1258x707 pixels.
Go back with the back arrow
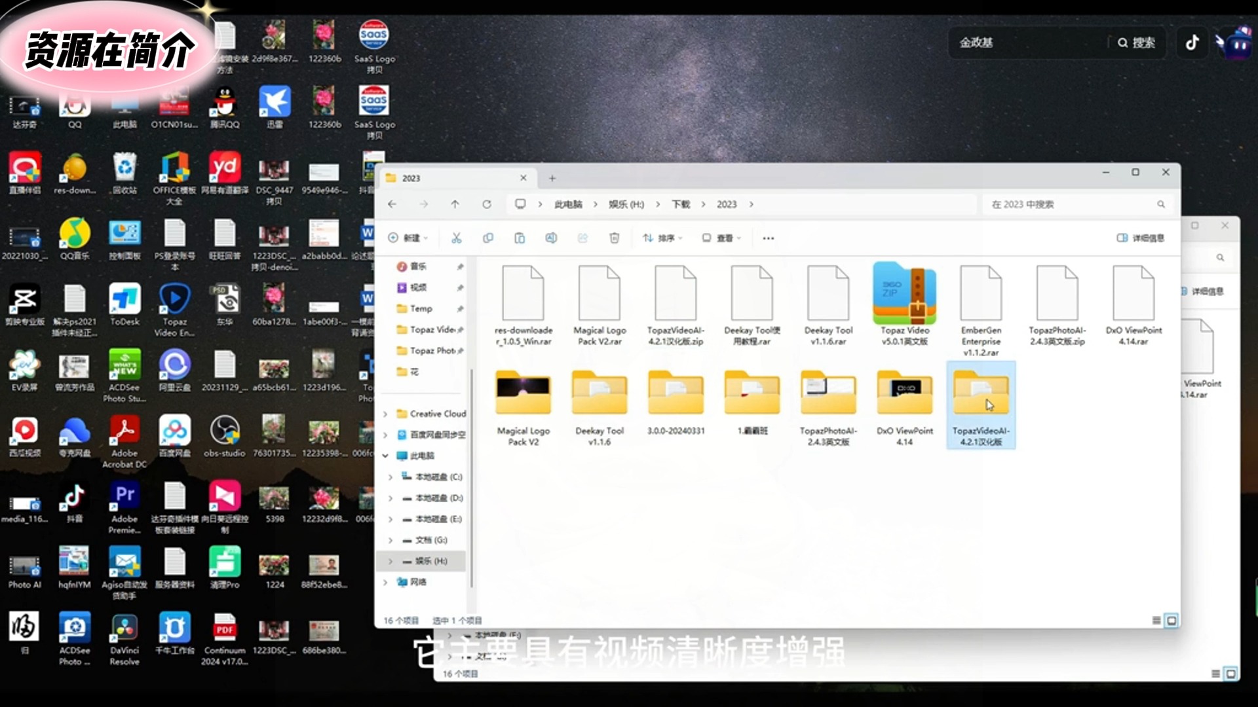(x=392, y=204)
